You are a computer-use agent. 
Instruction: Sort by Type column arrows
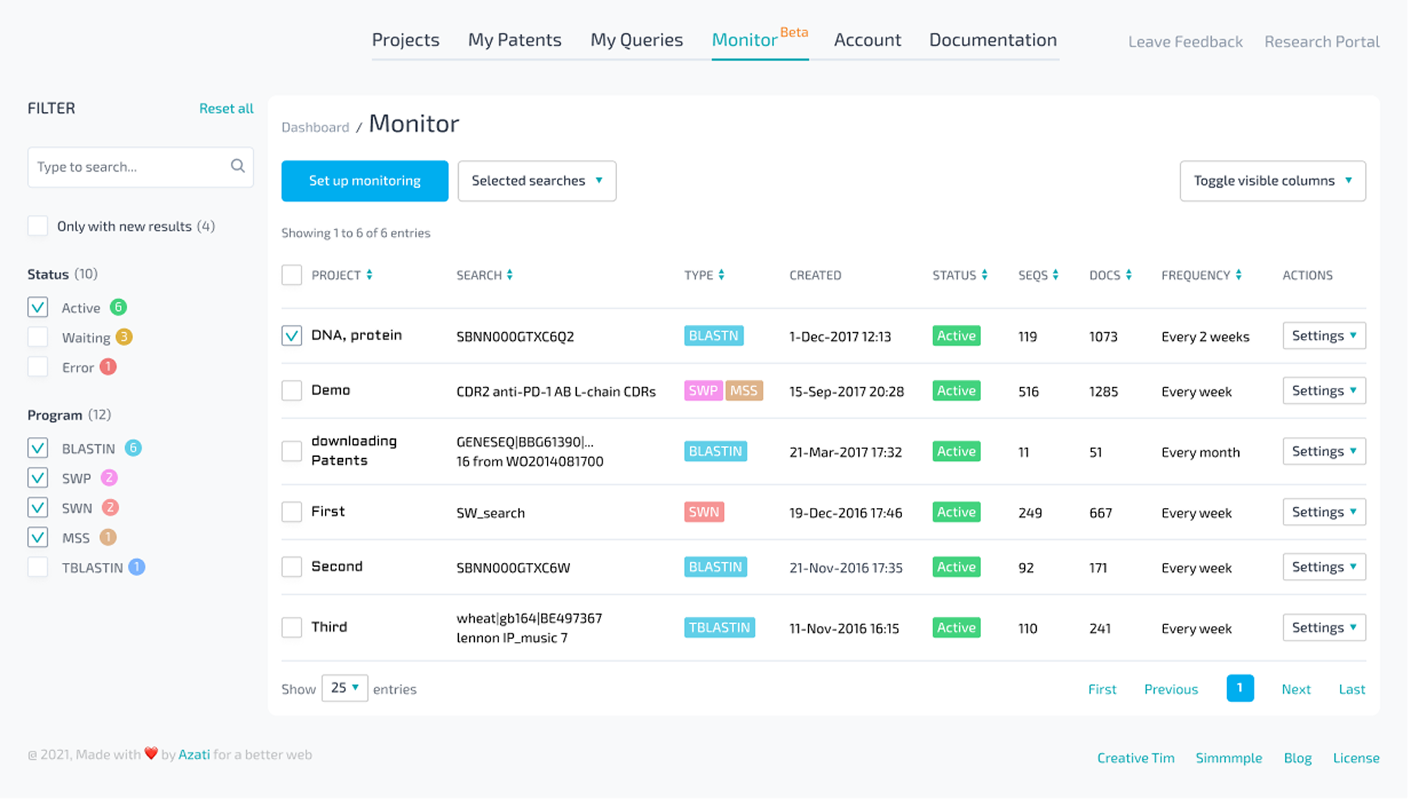[721, 275]
